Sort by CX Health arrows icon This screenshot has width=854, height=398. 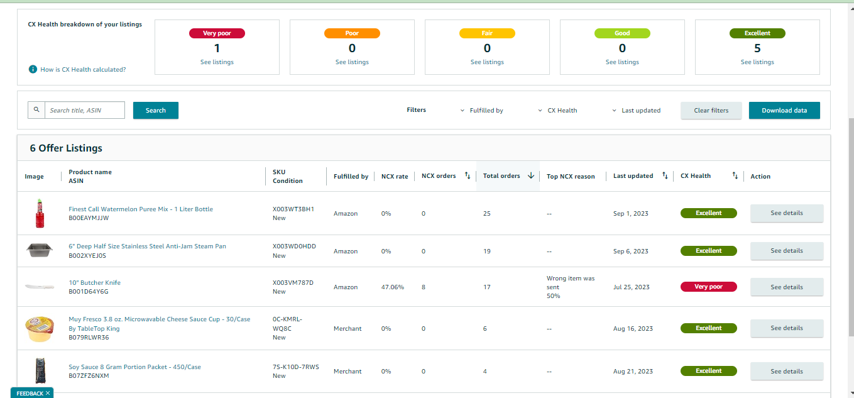point(735,176)
